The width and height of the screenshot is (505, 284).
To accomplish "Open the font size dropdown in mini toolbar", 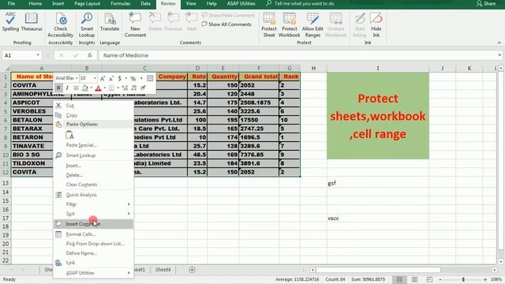I will pyautogui.click(x=95, y=78).
